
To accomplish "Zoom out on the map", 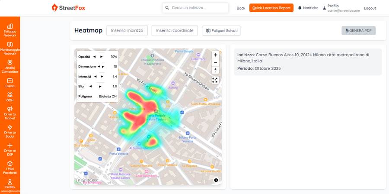I will pos(215,63).
